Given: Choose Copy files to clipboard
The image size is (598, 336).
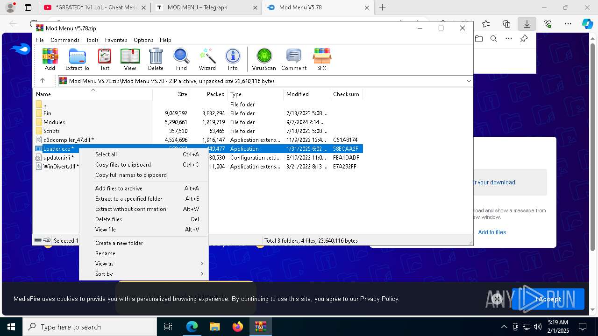Looking at the screenshot, I should (144, 165).
